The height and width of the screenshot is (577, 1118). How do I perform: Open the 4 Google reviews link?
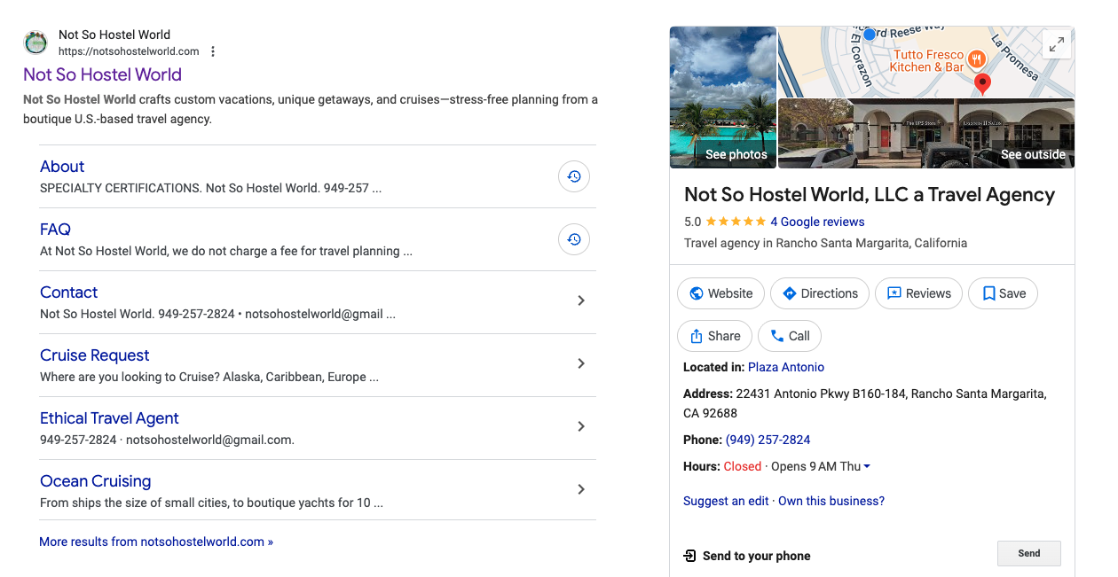(817, 222)
